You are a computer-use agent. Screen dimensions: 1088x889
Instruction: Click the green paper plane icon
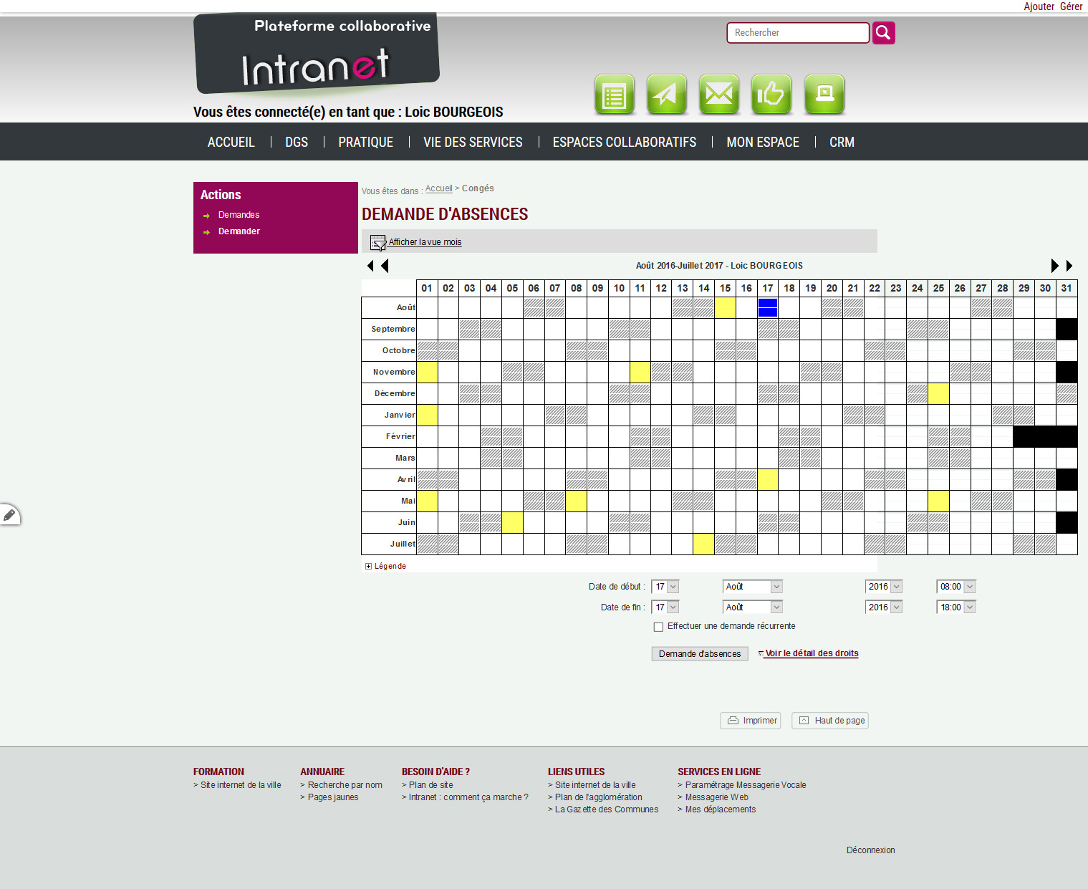tap(667, 95)
